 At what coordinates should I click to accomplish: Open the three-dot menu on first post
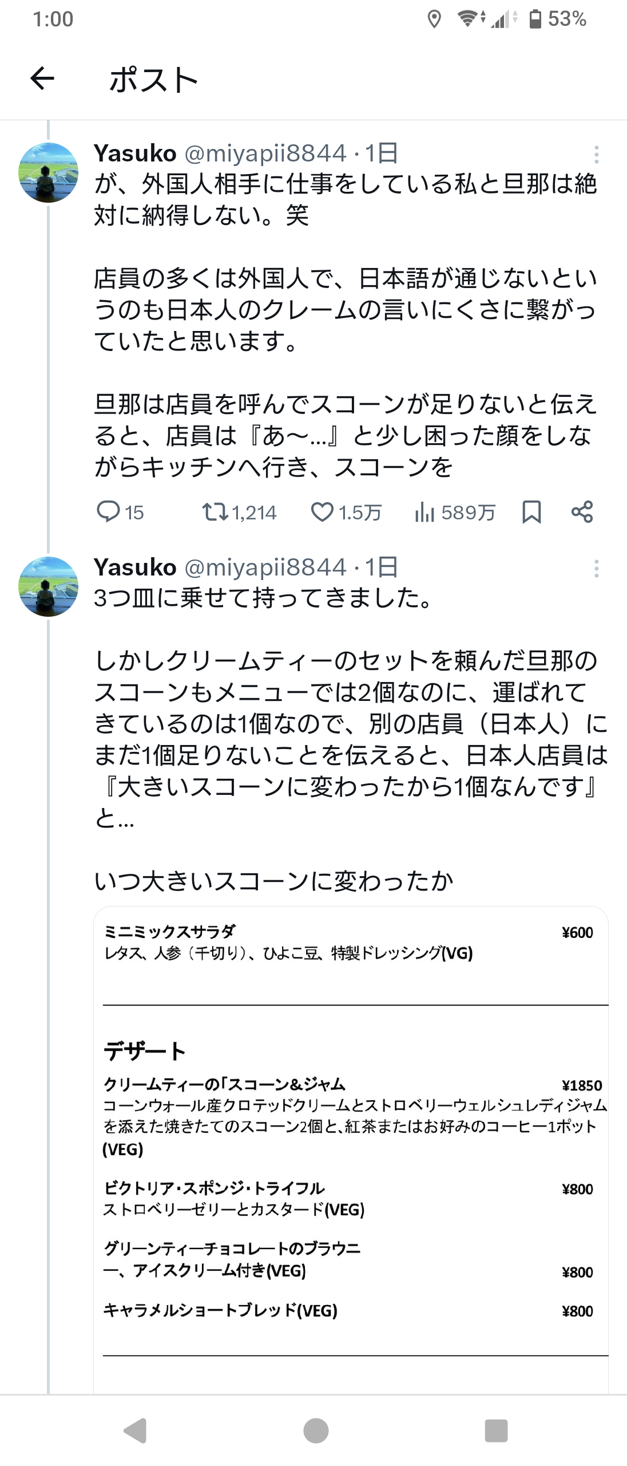(596, 155)
